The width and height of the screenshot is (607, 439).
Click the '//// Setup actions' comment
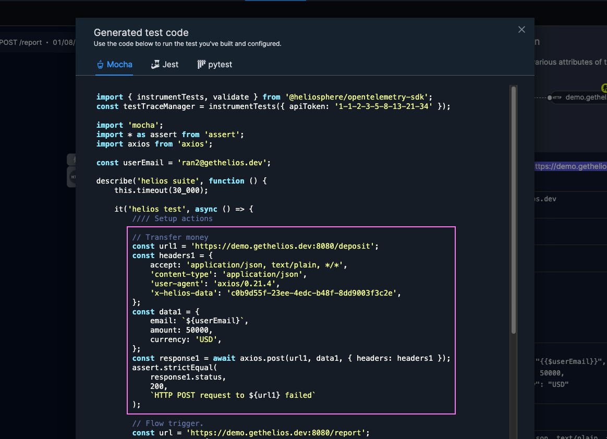[x=172, y=219]
